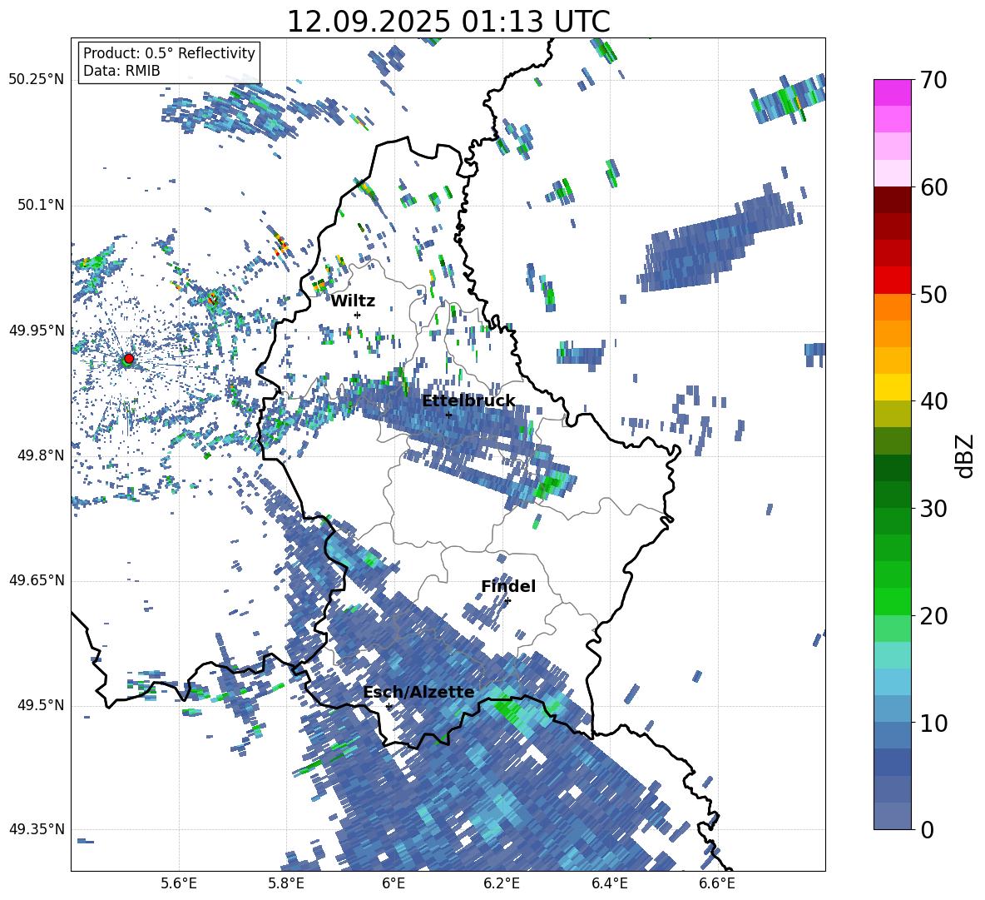Image resolution: width=985 pixels, height=900 pixels.
Task: Click the Findel station cross marker
Action: [x=507, y=600]
